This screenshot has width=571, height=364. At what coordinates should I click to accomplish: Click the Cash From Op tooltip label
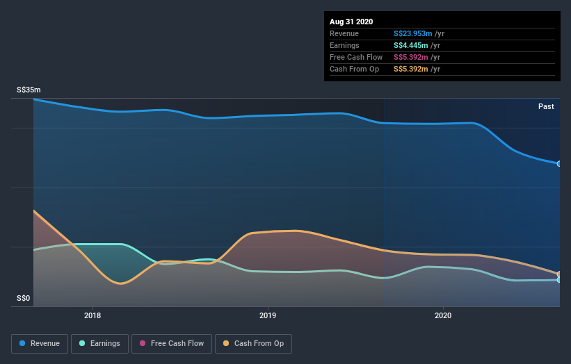click(x=354, y=69)
